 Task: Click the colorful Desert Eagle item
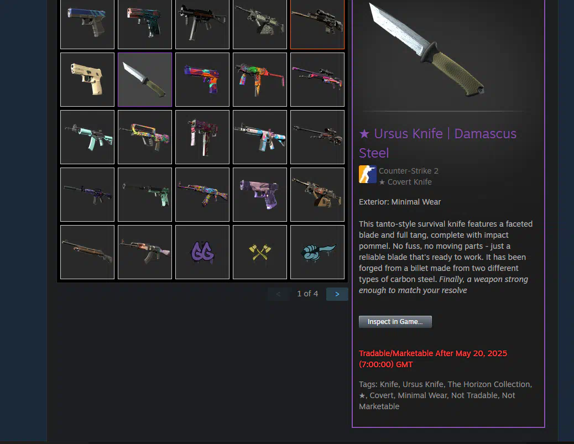202,80
